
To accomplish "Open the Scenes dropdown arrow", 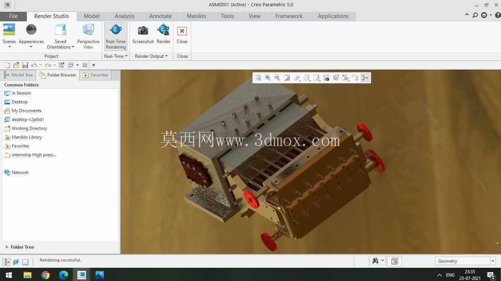I will 10,47.
